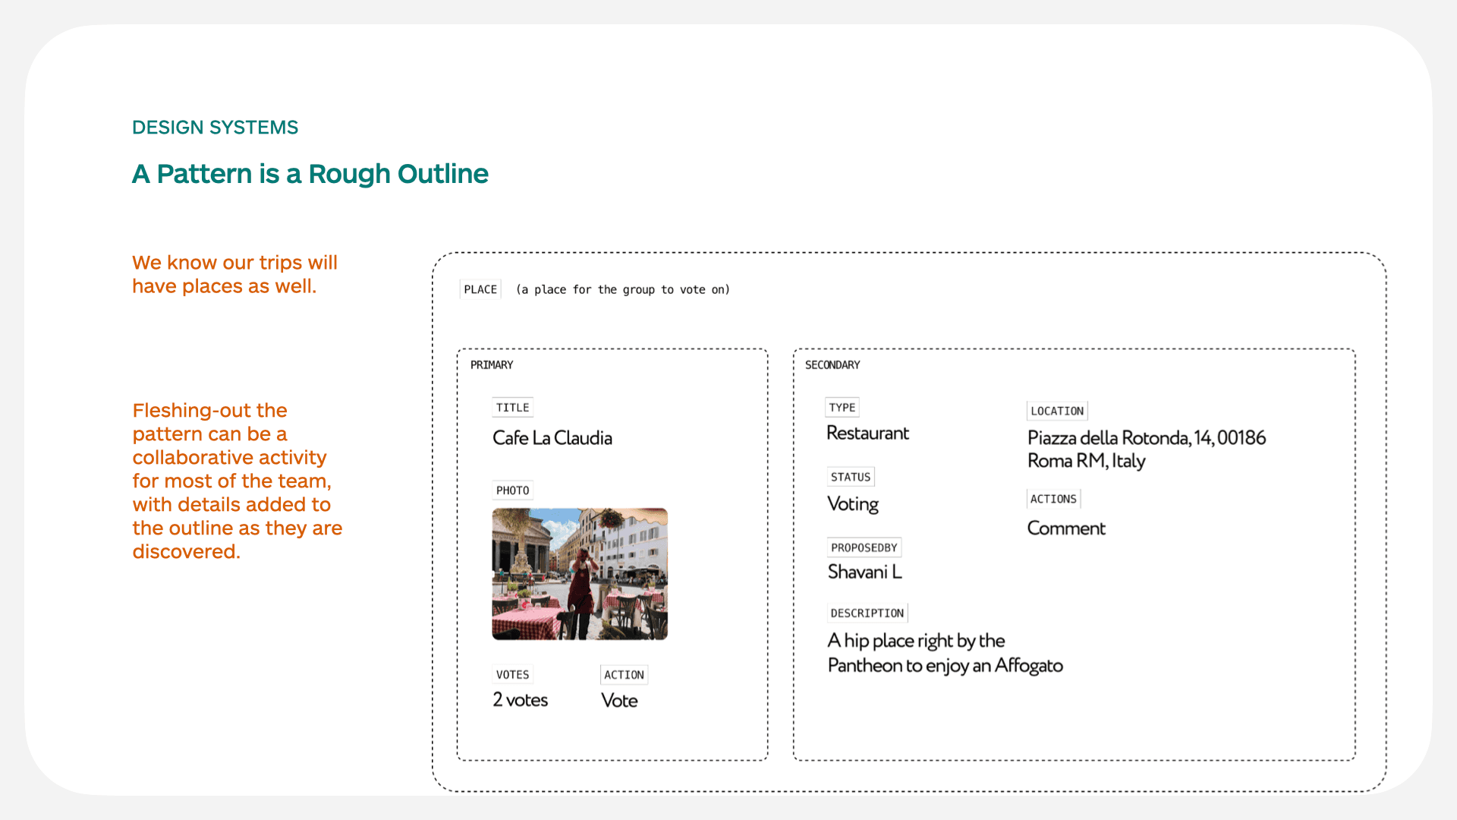Click the TITLE label tag

click(512, 408)
